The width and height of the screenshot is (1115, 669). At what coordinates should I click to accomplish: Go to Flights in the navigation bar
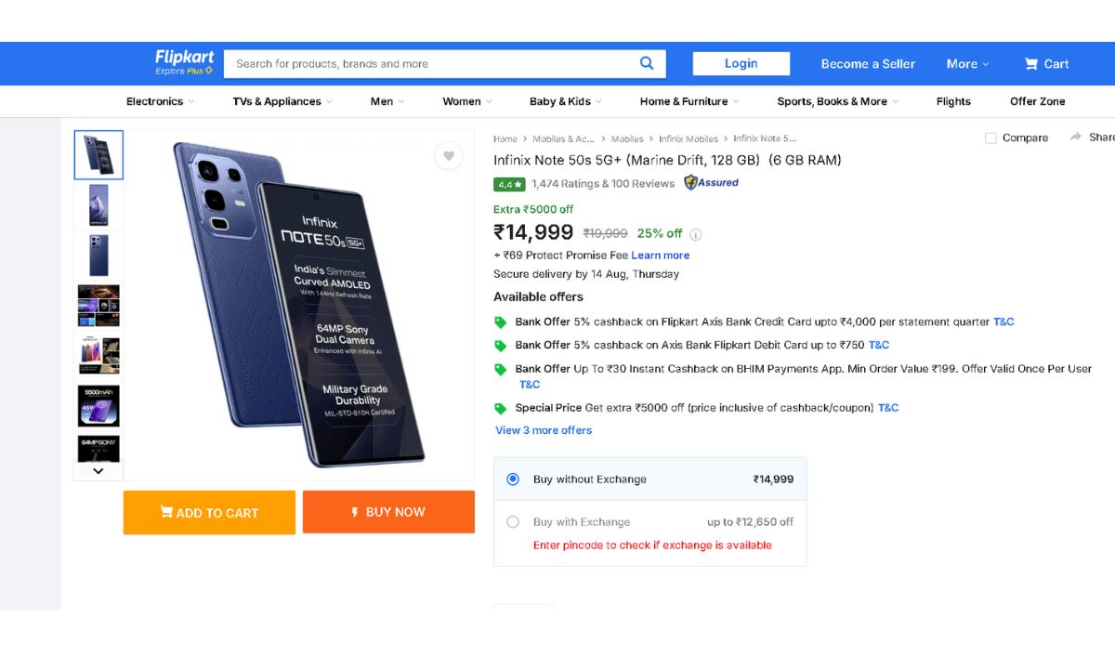coord(953,101)
